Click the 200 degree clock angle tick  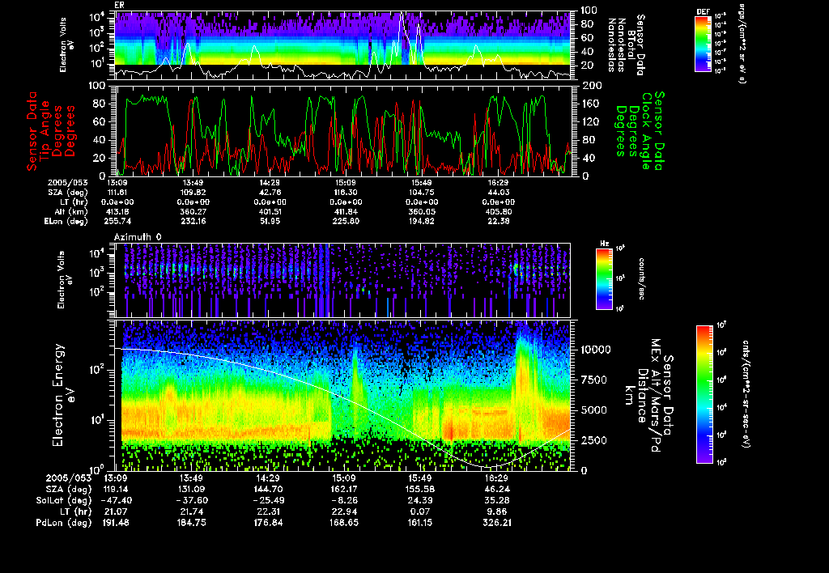pos(591,86)
